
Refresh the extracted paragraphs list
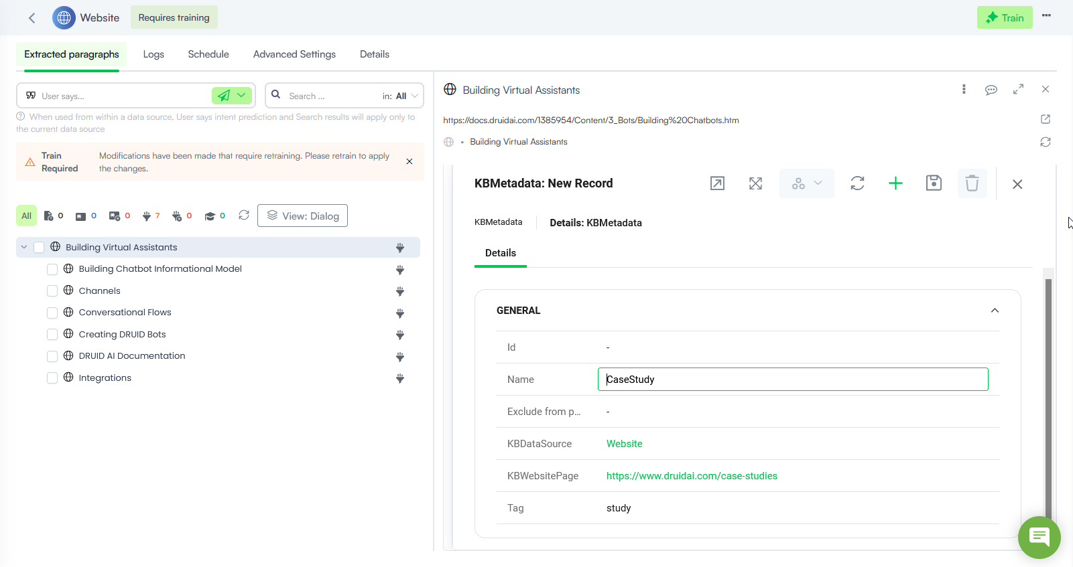(244, 215)
